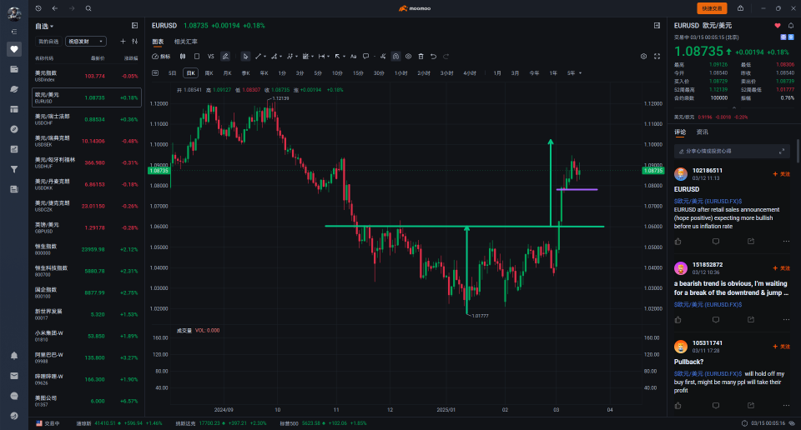Select the USDCHF watchlist row
The image size is (801, 430).
(86, 119)
